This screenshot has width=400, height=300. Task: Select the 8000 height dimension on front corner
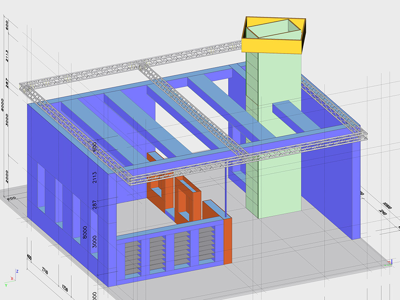tap(86, 230)
